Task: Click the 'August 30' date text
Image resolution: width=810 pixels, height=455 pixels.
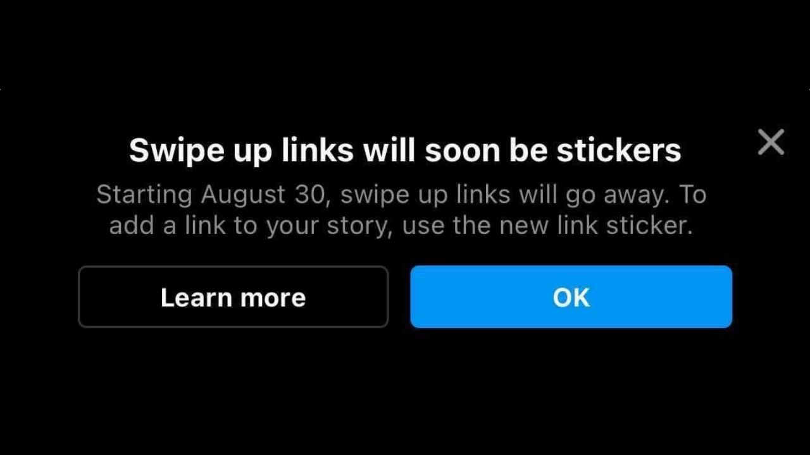Action: coord(263,195)
